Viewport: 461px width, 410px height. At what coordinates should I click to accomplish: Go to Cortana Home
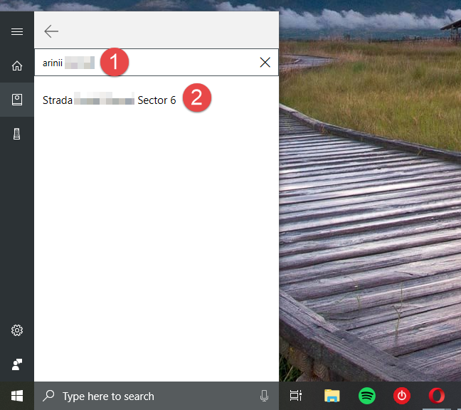[x=17, y=65]
